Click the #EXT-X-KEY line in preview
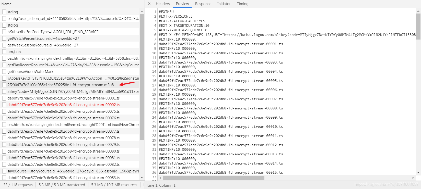Image resolution: width=421 pixels, height=189 pixels. pyautogui.click(x=287, y=35)
